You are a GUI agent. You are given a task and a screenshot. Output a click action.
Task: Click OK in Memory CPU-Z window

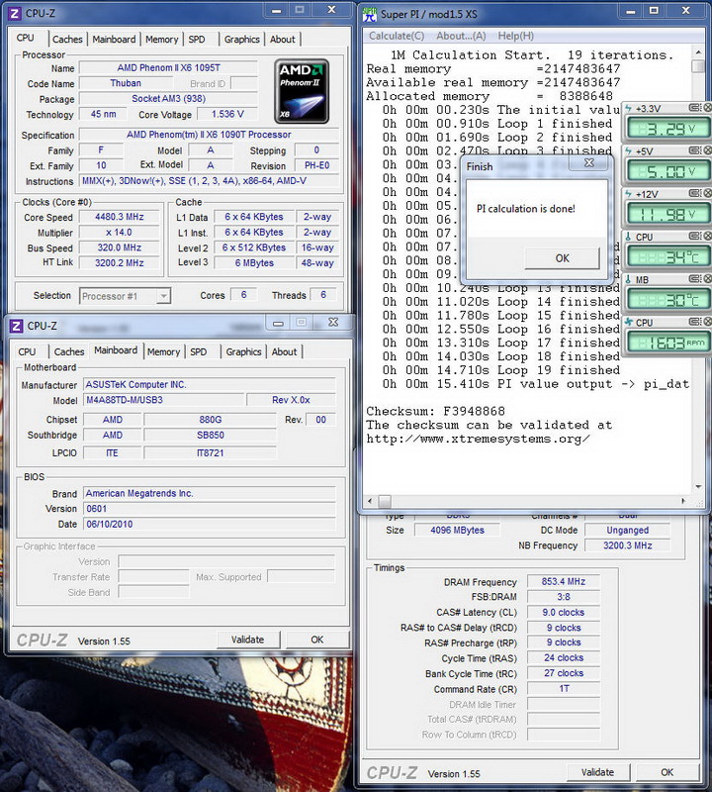(x=667, y=772)
